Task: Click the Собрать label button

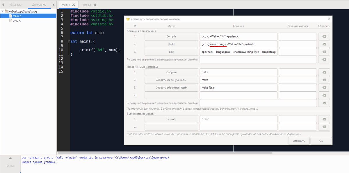Action: point(171,72)
